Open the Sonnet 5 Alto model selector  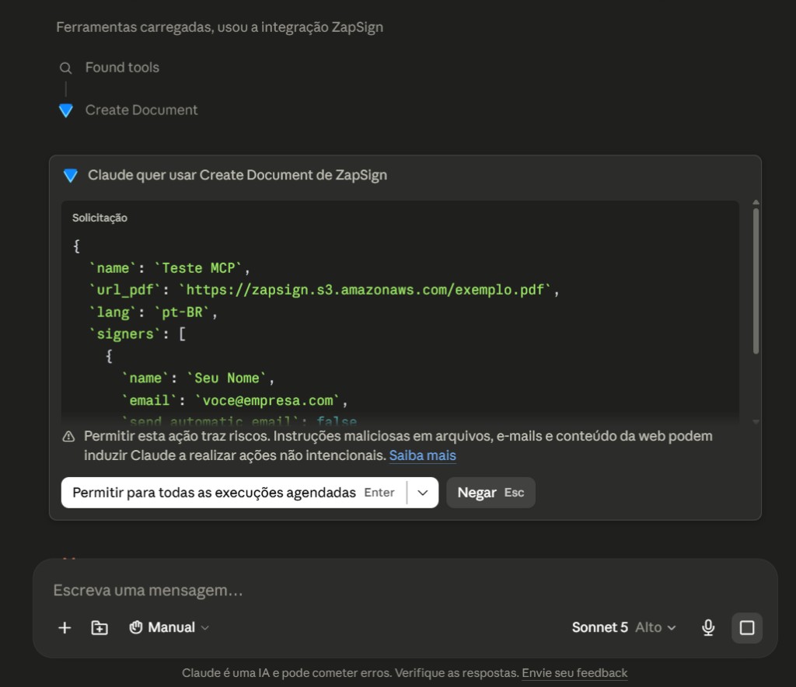[624, 628]
